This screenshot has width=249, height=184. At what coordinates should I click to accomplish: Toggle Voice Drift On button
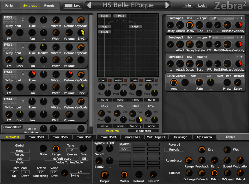[x=54, y=172]
